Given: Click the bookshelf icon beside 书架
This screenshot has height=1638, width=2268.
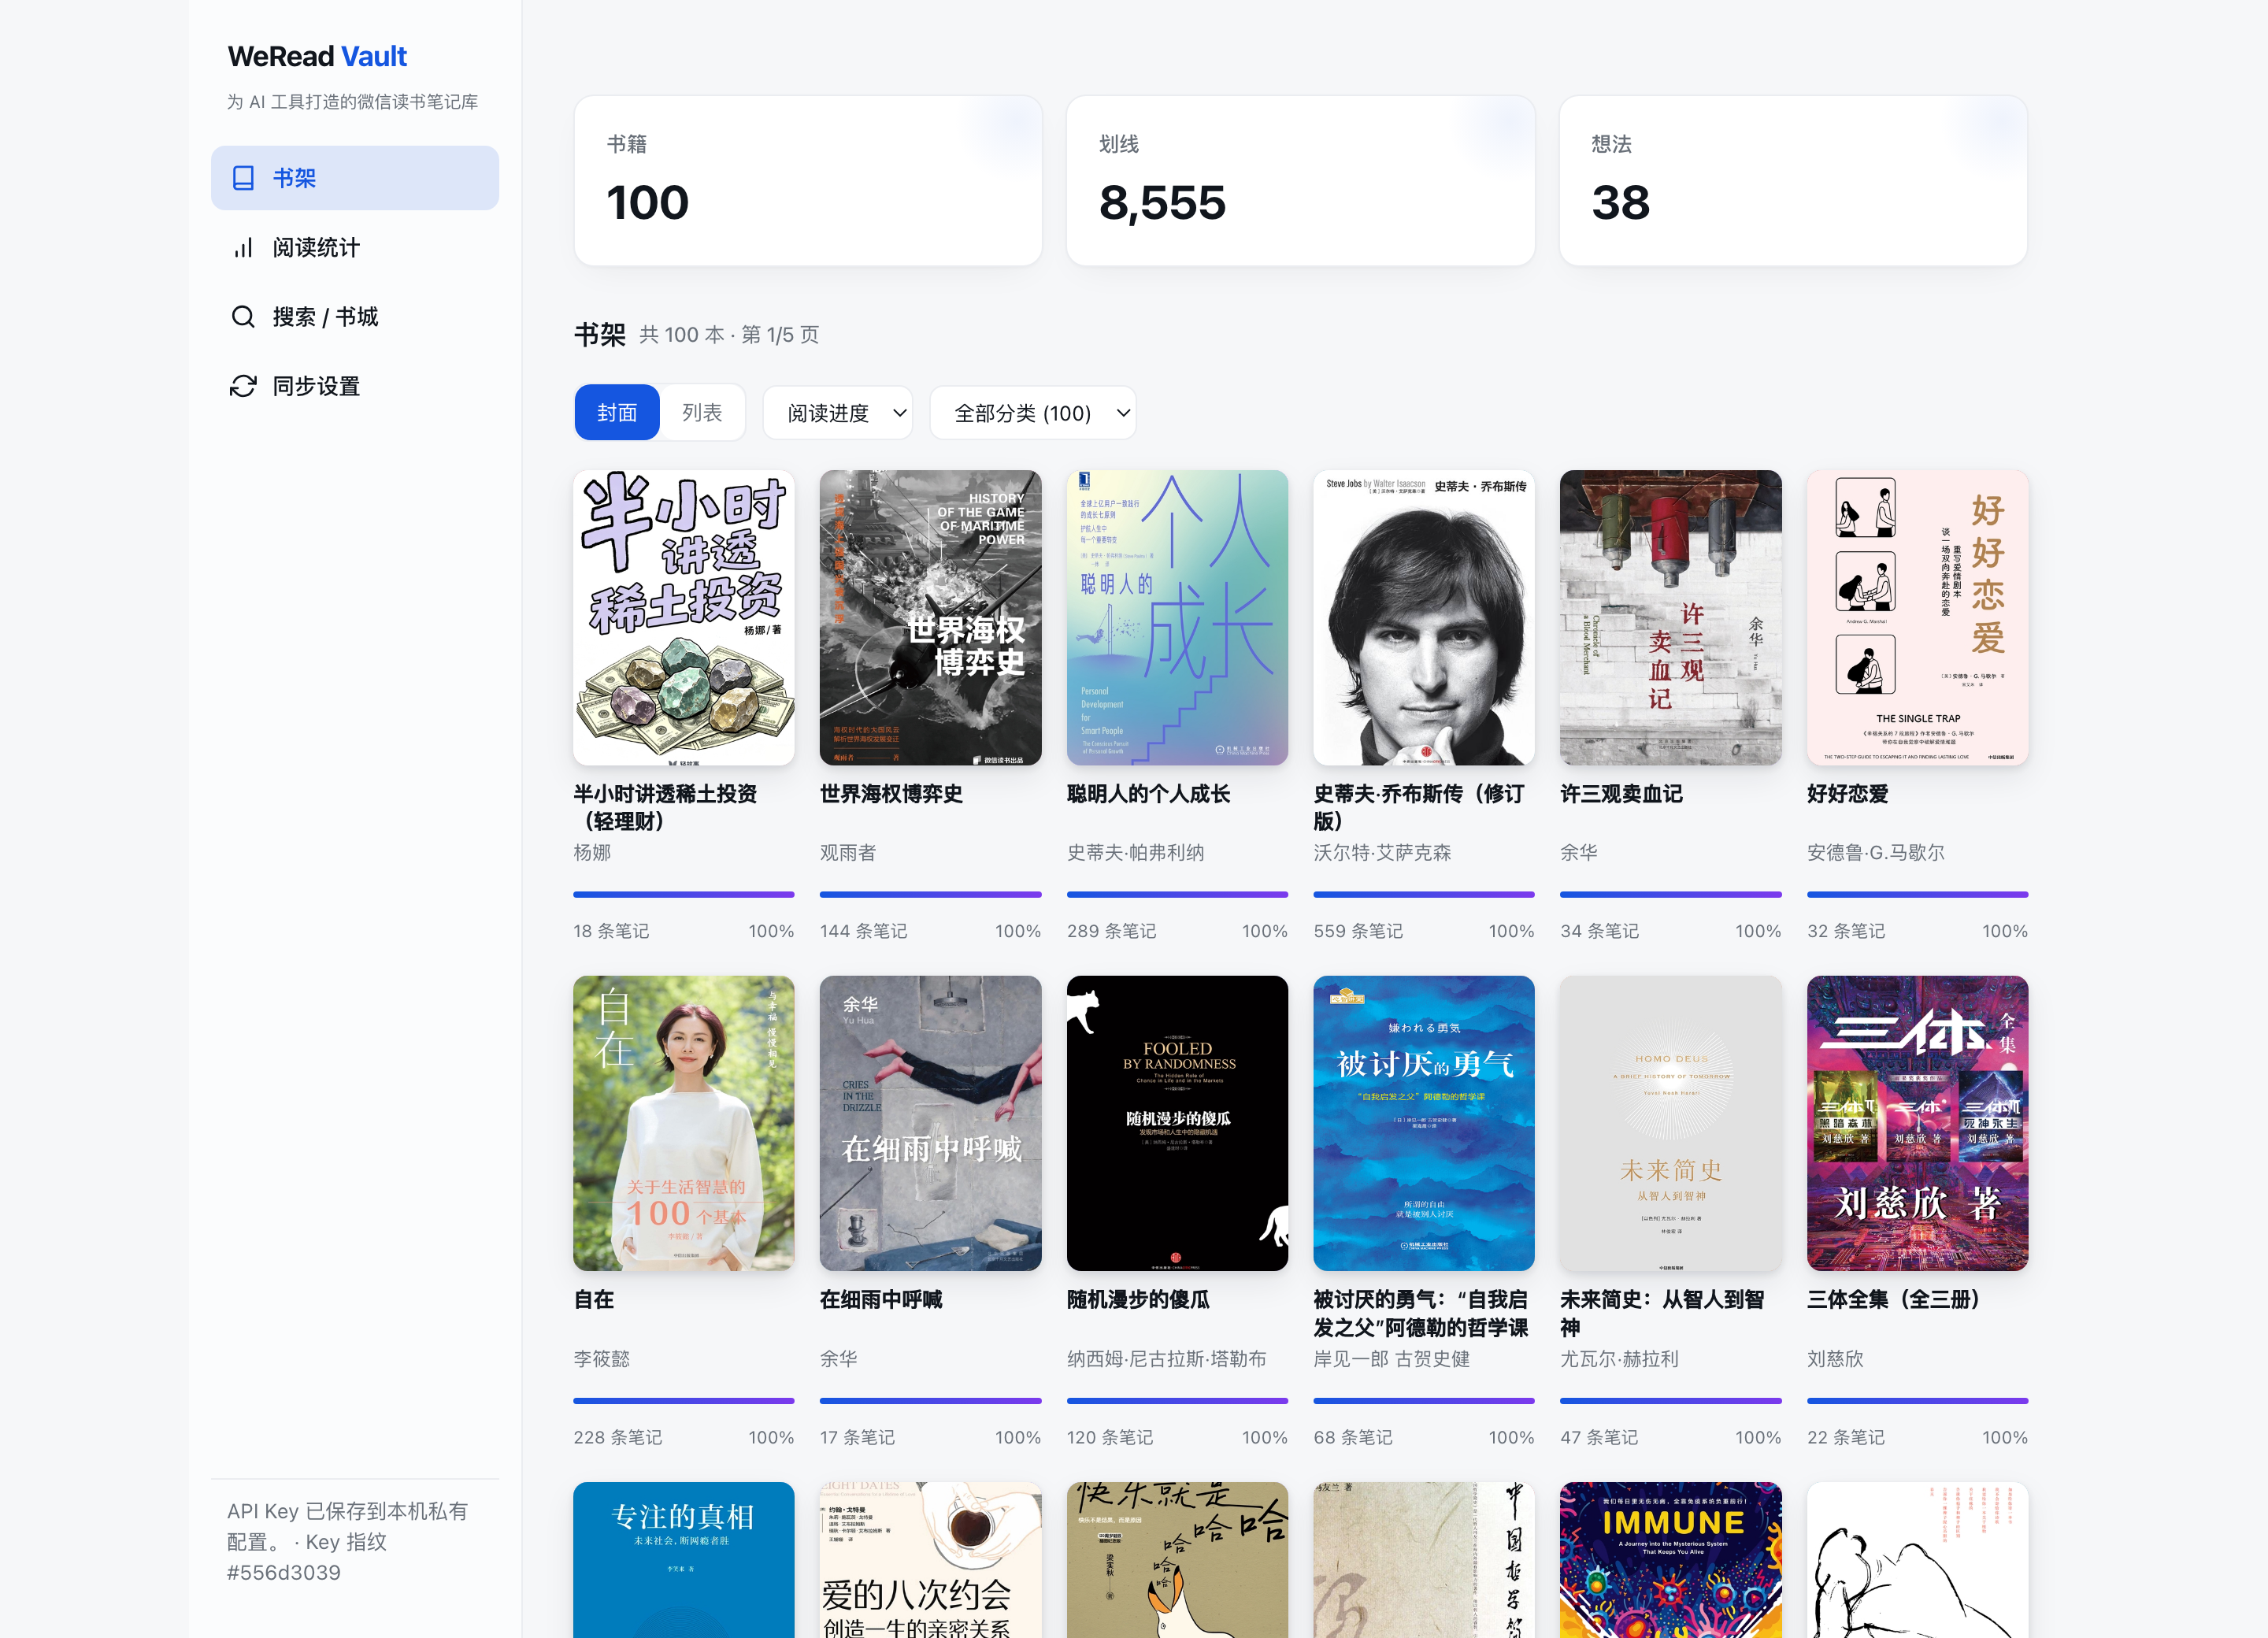Looking at the screenshot, I should [243, 178].
